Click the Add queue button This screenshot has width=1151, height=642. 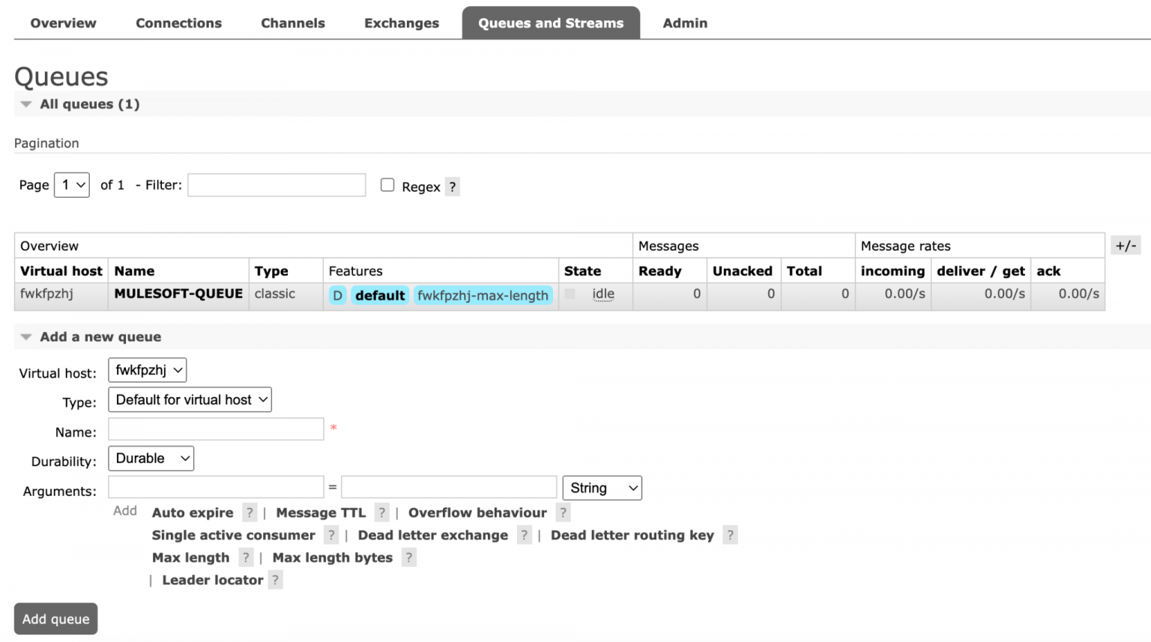point(55,619)
